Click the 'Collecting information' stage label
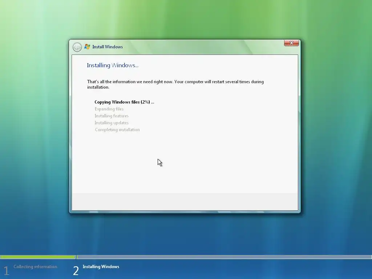 tap(35, 266)
